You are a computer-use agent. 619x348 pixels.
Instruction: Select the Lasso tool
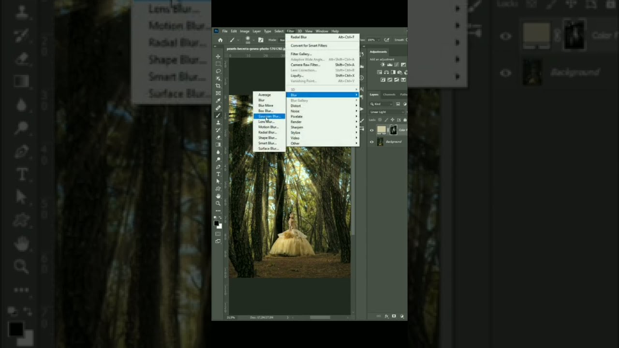pos(218,71)
